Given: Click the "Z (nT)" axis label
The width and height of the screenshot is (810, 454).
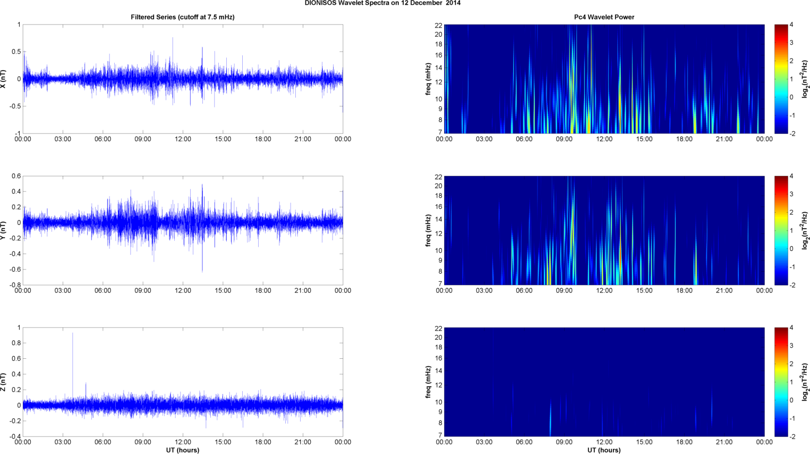Looking at the screenshot, I should [x=4, y=382].
